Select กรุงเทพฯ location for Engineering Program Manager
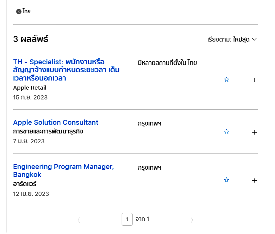This screenshot has width=275, height=234. [150, 167]
